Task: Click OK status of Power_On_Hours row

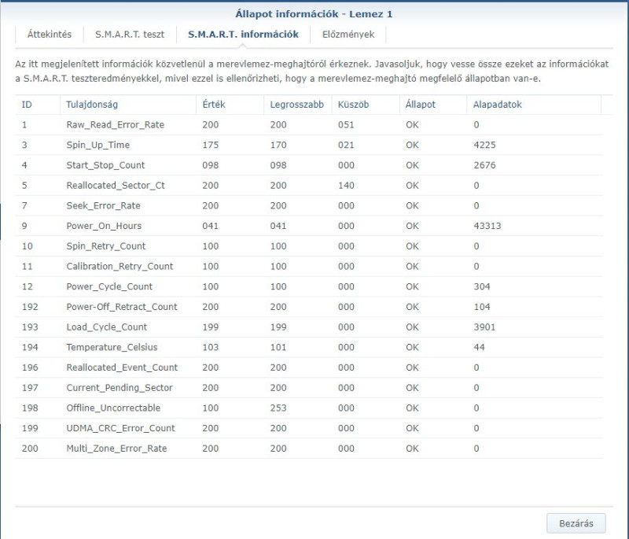Action: 412,226
